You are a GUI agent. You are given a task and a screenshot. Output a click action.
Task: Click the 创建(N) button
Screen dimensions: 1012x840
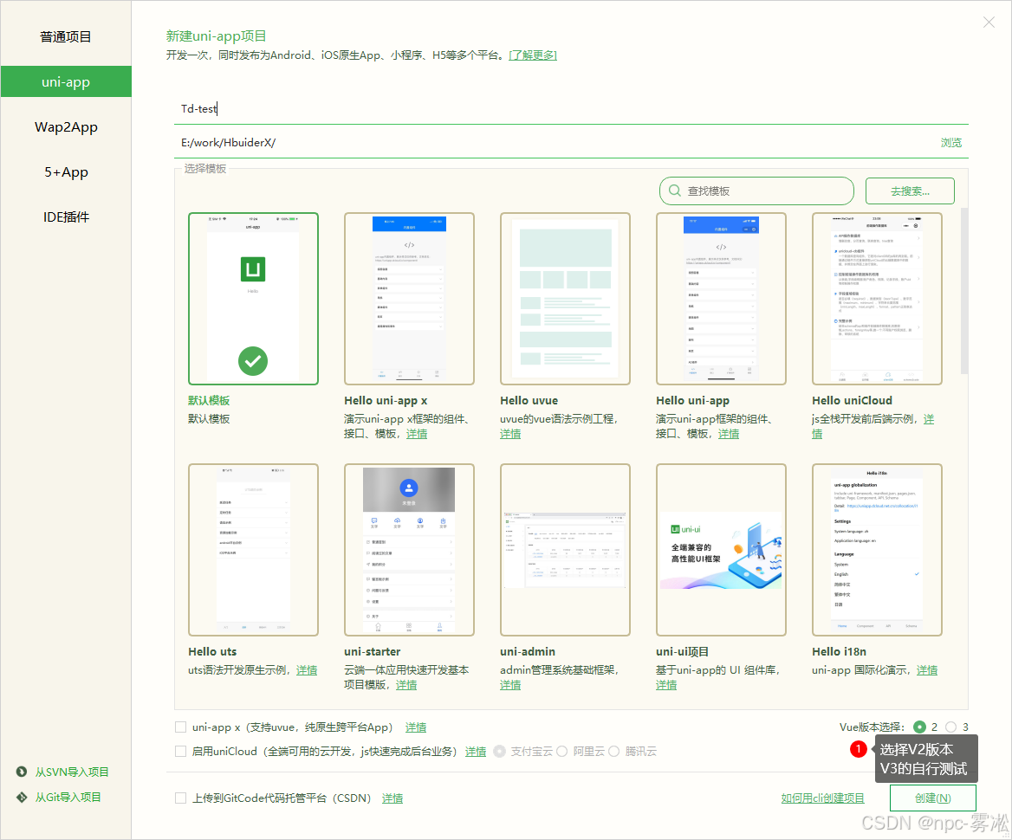click(x=932, y=798)
